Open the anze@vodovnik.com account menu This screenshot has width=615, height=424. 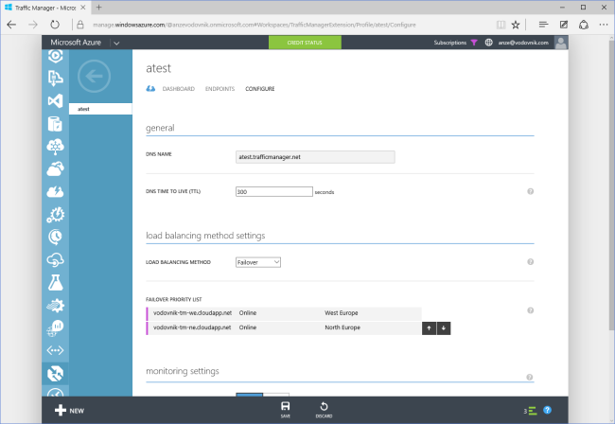point(523,43)
